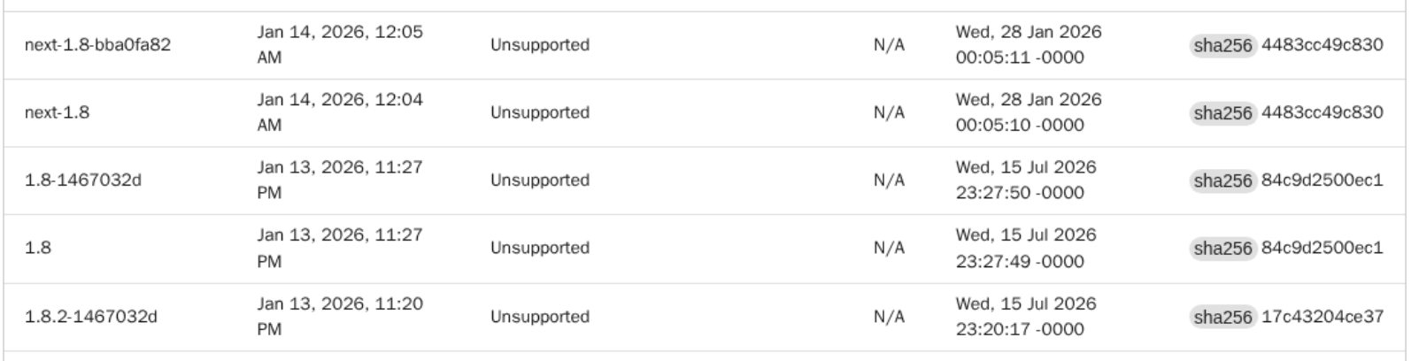The image size is (1411, 361).
Task: Click the next-1.8-bba0fa82 tag name
Action: [97, 45]
